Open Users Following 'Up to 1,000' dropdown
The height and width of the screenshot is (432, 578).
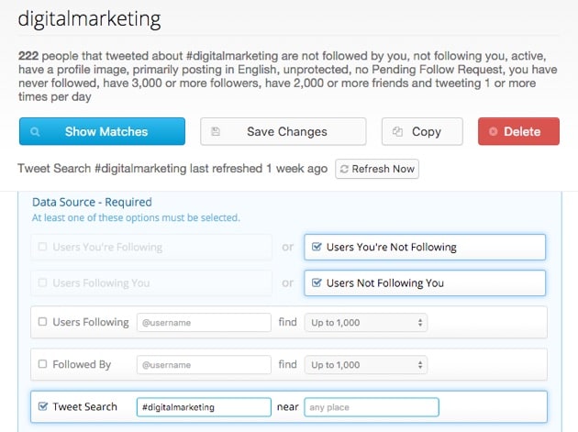[366, 323]
